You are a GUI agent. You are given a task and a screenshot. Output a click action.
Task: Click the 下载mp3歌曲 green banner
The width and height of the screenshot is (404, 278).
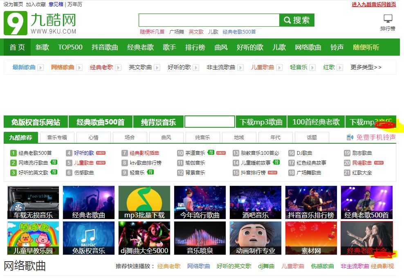tap(261, 122)
